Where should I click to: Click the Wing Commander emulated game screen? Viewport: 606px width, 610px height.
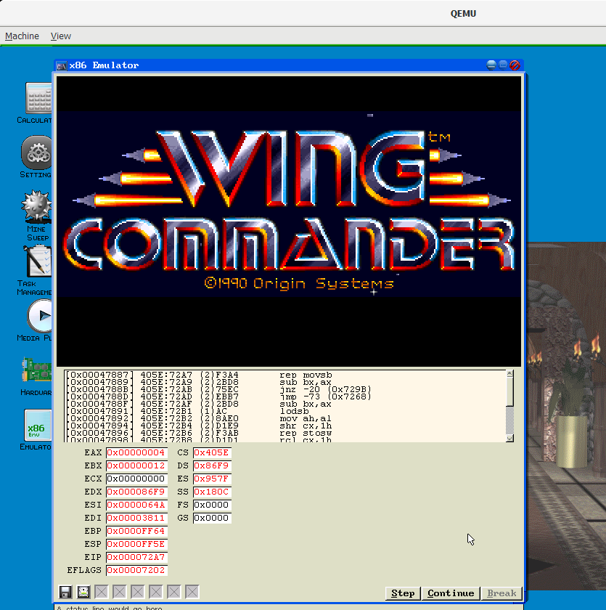[289, 221]
